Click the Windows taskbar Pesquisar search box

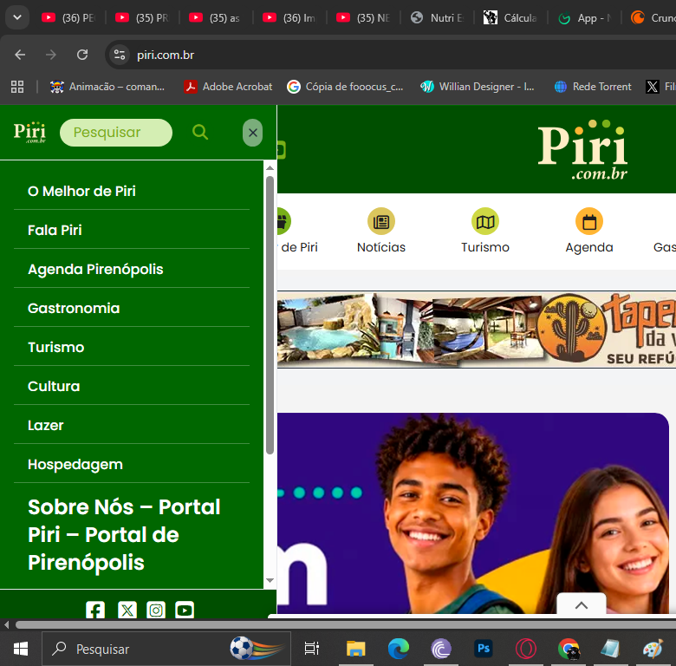pos(166,649)
